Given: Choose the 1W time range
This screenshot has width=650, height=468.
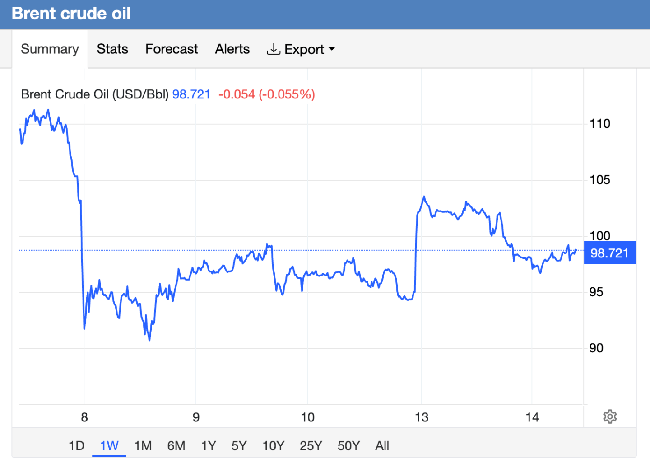Looking at the screenshot, I should tap(109, 446).
